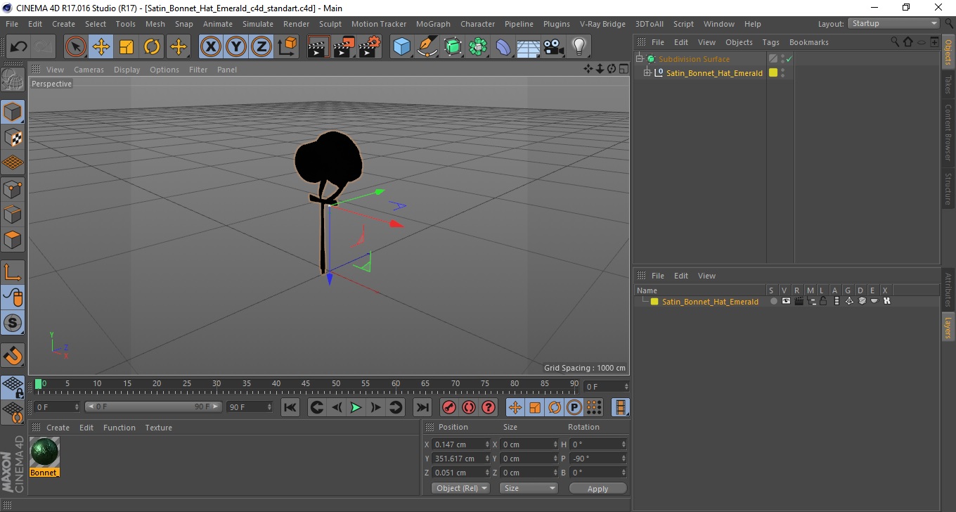Add a Subdivision Surface generator

[x=453, y=47]
